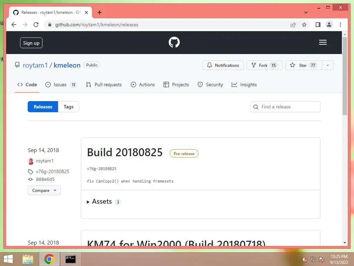Open Chrome three-dot menu
This screenshot has height=266, width=354.
click(x=340, y=25)
